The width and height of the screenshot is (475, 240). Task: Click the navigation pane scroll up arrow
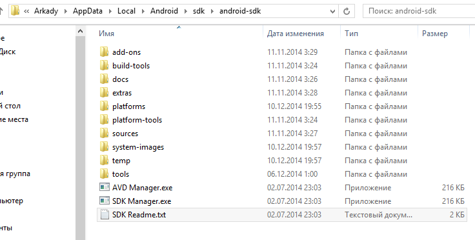(x=80, y=31)
